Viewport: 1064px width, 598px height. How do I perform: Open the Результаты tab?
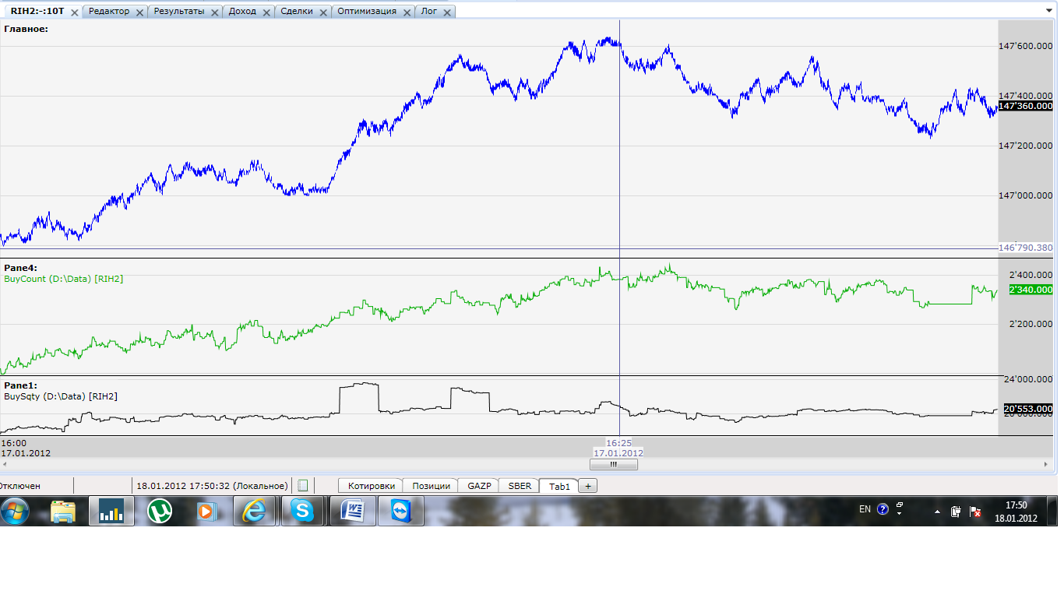179,12
